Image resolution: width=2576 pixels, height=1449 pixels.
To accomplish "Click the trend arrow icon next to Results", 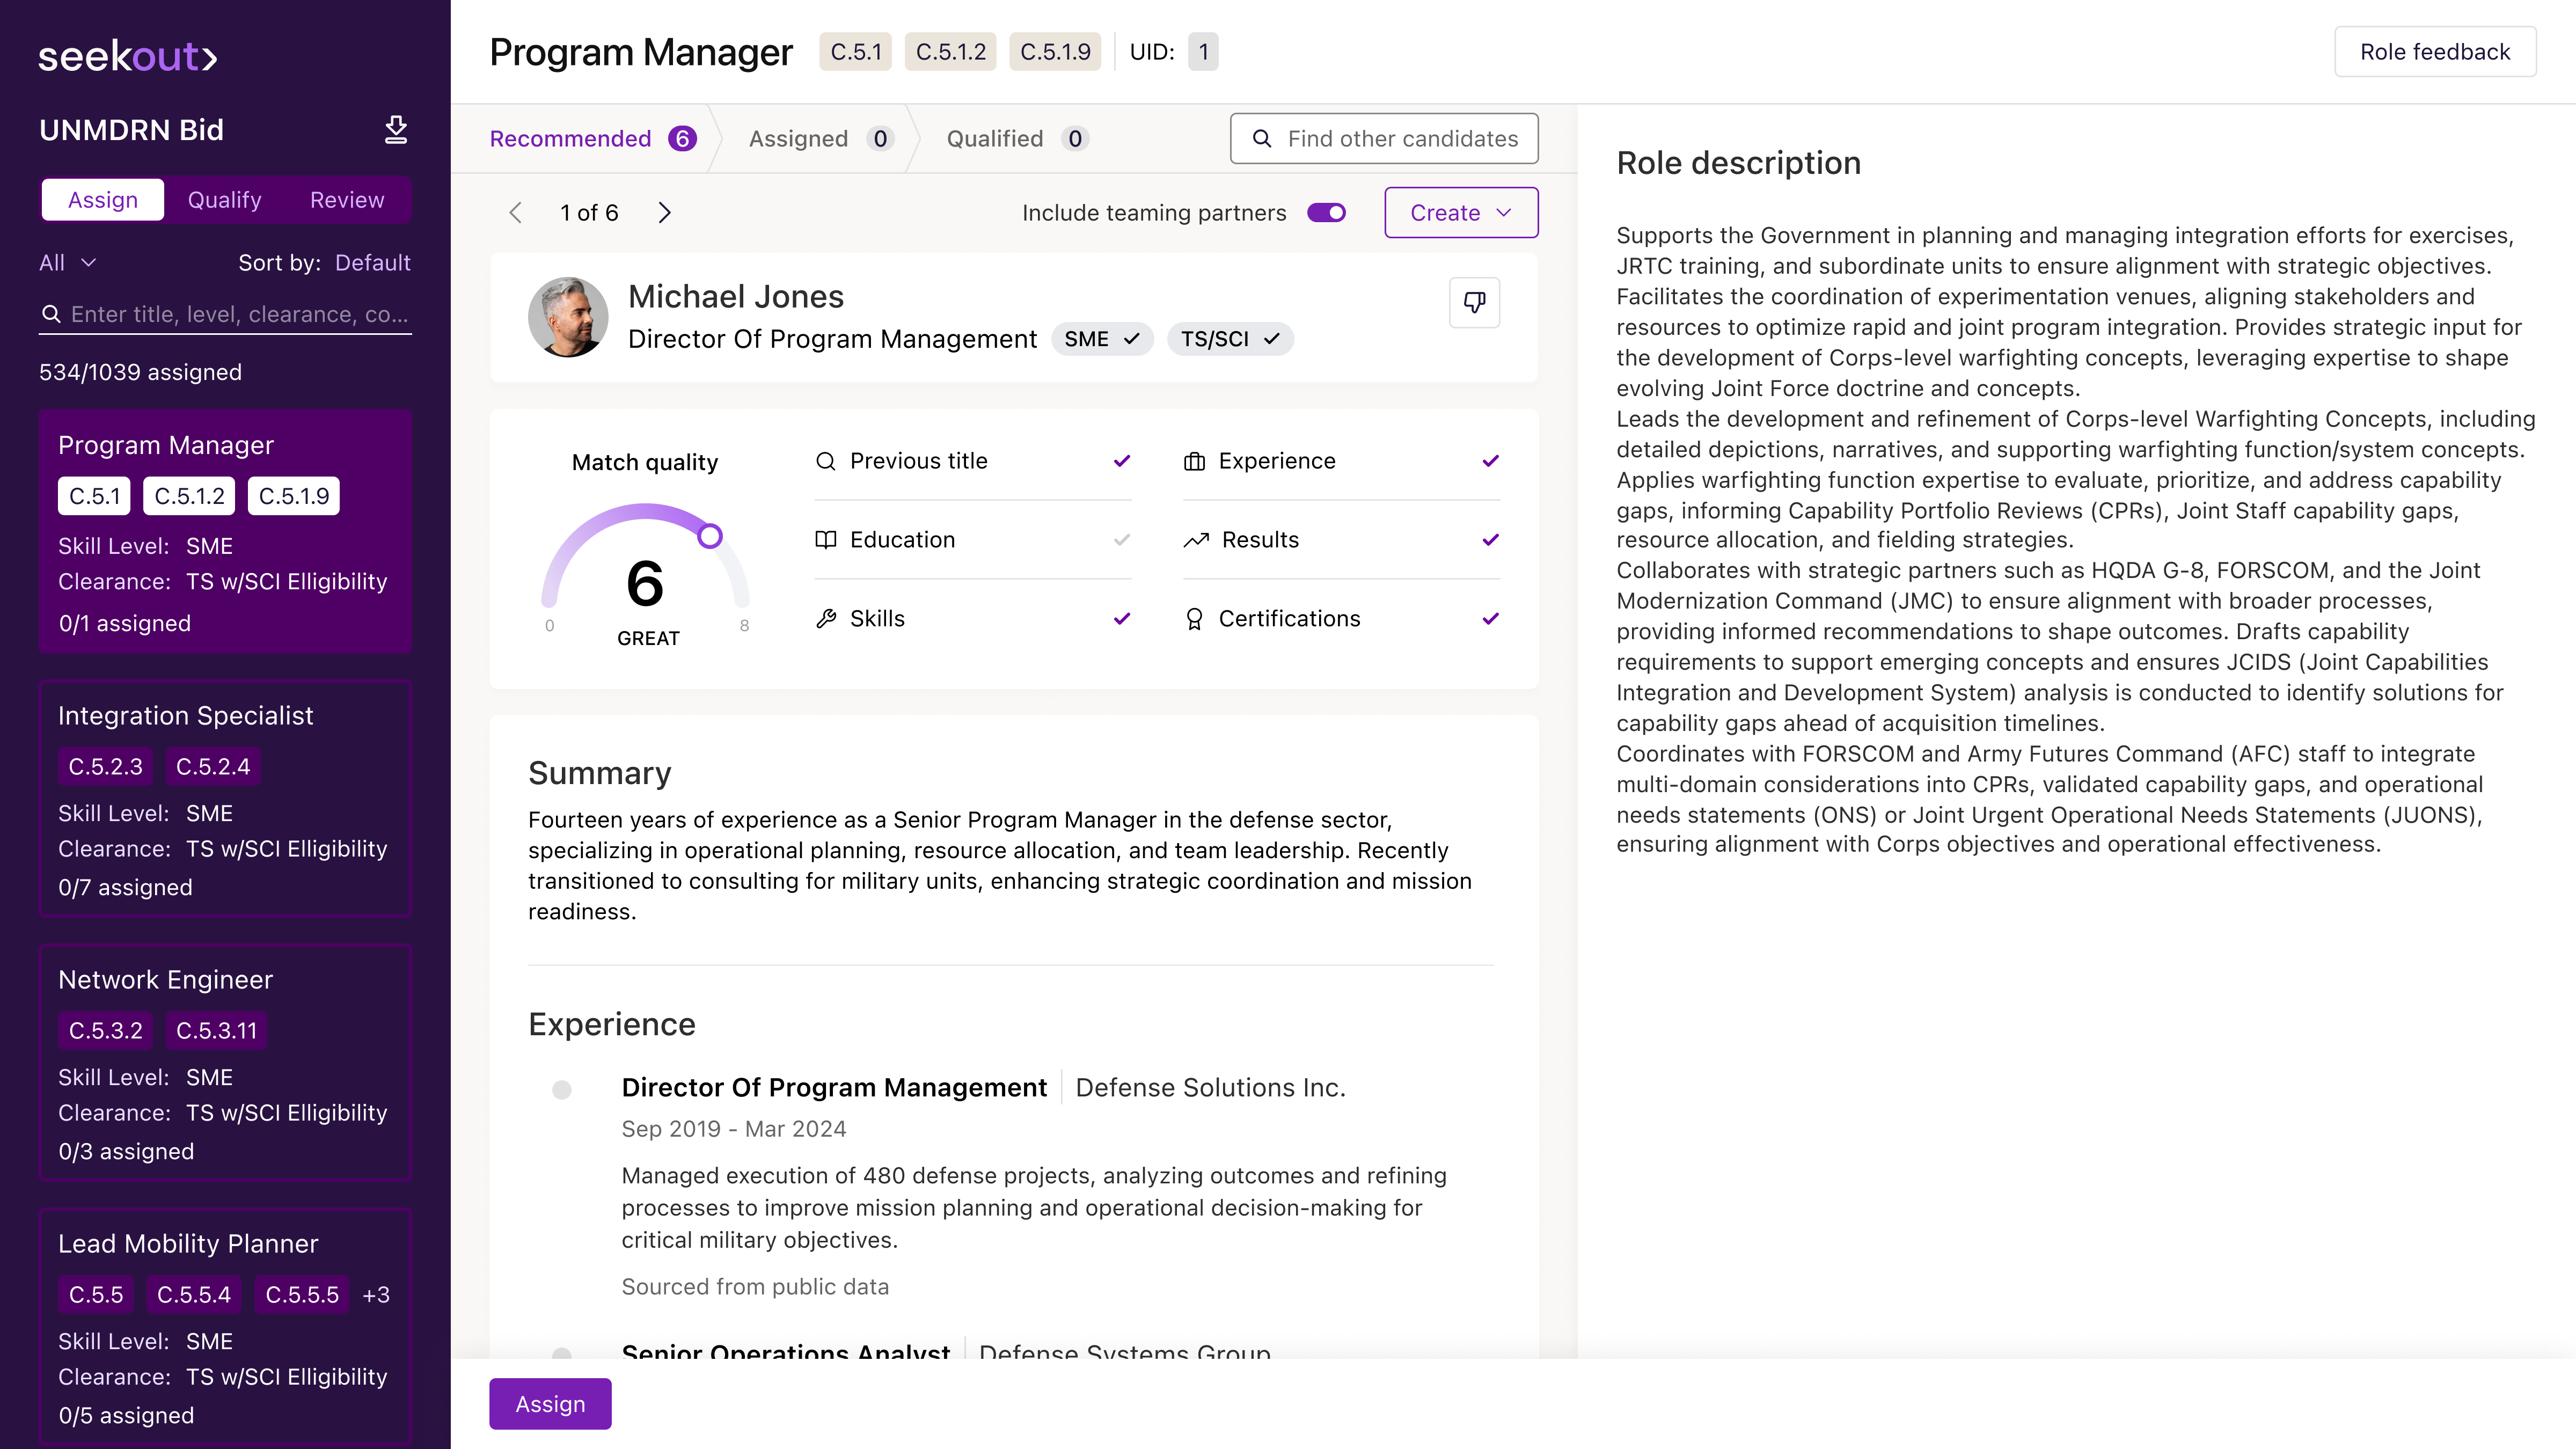I will pyautogui.click(x=1196, y=540).
